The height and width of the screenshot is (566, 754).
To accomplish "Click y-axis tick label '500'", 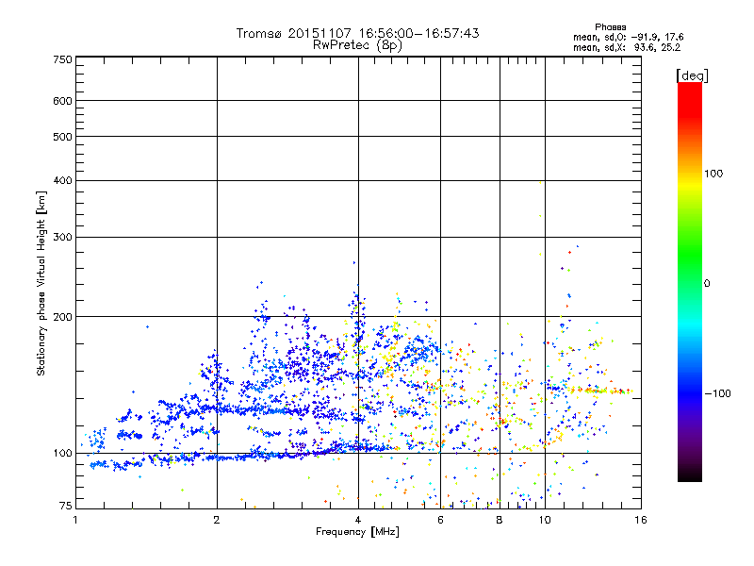I will (x=62, y=137).
